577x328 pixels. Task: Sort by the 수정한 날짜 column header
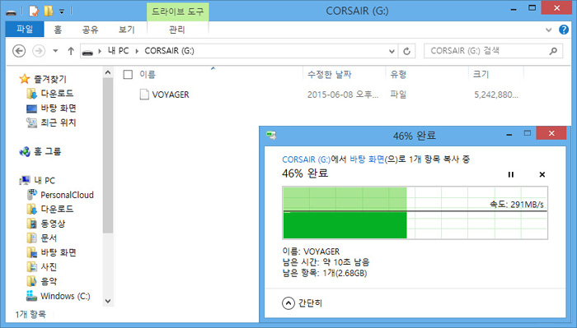click(330, 75)
